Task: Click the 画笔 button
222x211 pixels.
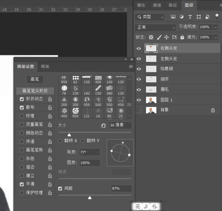Action: click(x=35, y=79)
